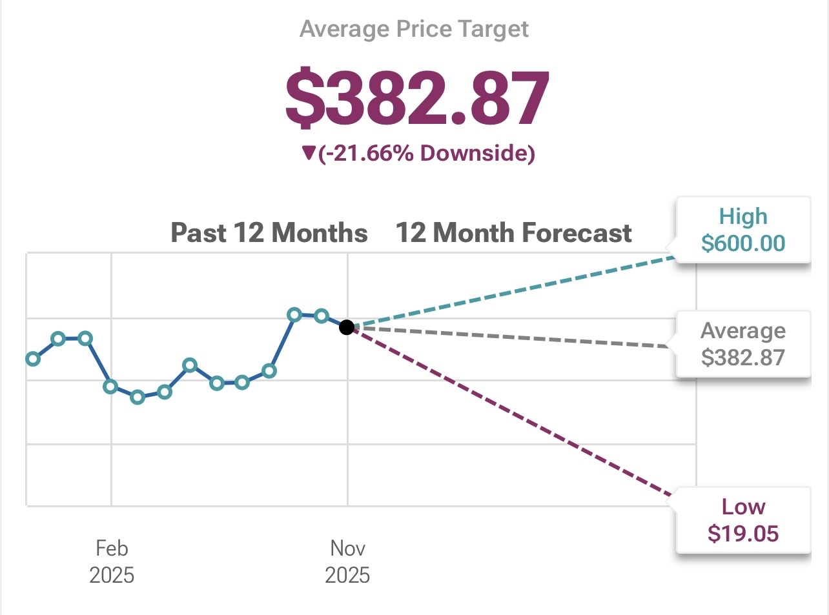Click the purple dashed Low forecast line
This screenshot has height=615, width=829.
coord(517,414)
